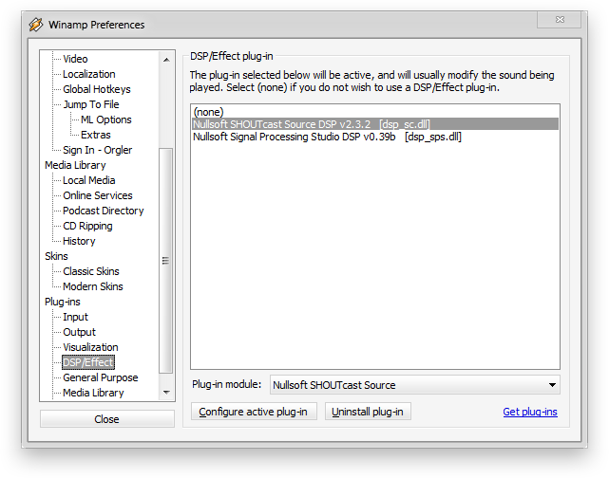Close the Winamp Preferences window with X

tap(560, 19)
